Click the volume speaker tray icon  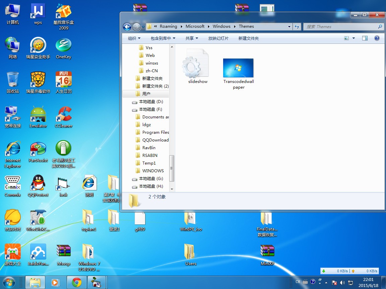[x=342, y=283]
